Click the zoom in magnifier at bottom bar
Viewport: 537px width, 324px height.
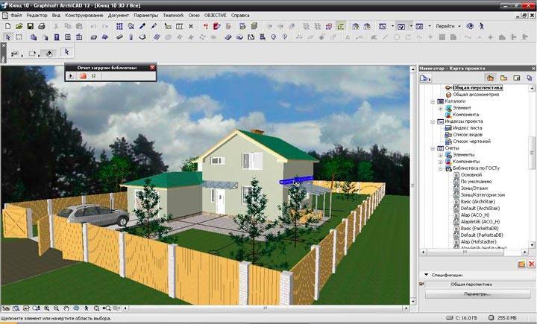click(46, 308)
